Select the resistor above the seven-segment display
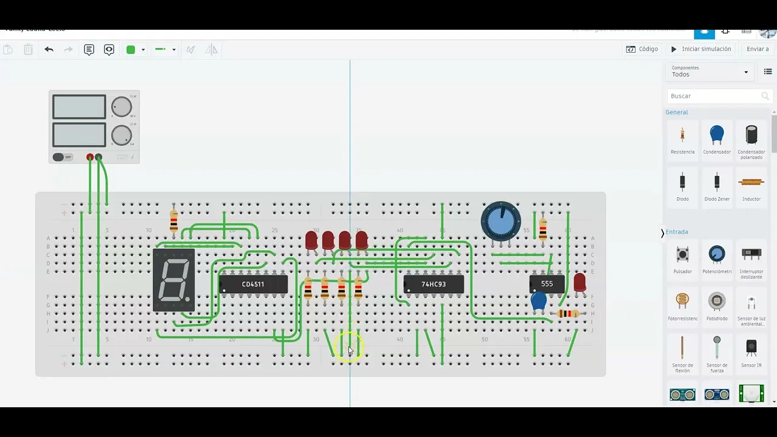 (174, 222)
